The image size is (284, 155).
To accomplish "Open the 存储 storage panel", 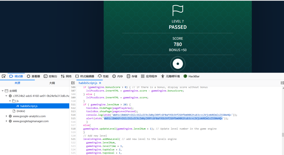I will [132, 76].
